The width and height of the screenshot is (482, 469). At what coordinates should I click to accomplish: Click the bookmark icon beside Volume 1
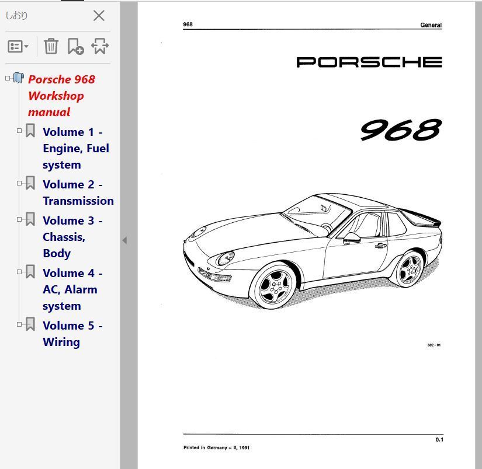pyautogui.click(x=30, y=131)
